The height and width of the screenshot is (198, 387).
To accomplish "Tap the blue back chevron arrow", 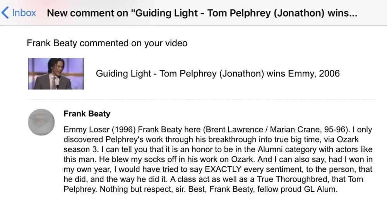I will coord(5,13).
